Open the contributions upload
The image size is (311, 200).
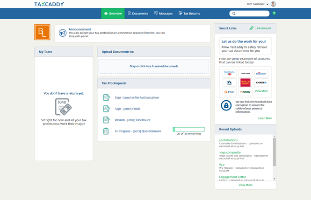coord(228,140)
